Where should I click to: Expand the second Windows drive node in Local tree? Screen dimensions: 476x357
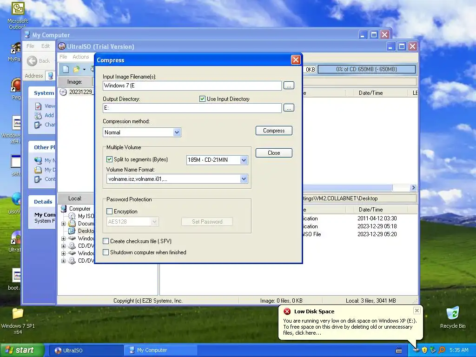pyautogui.click(x=63, y=253)
